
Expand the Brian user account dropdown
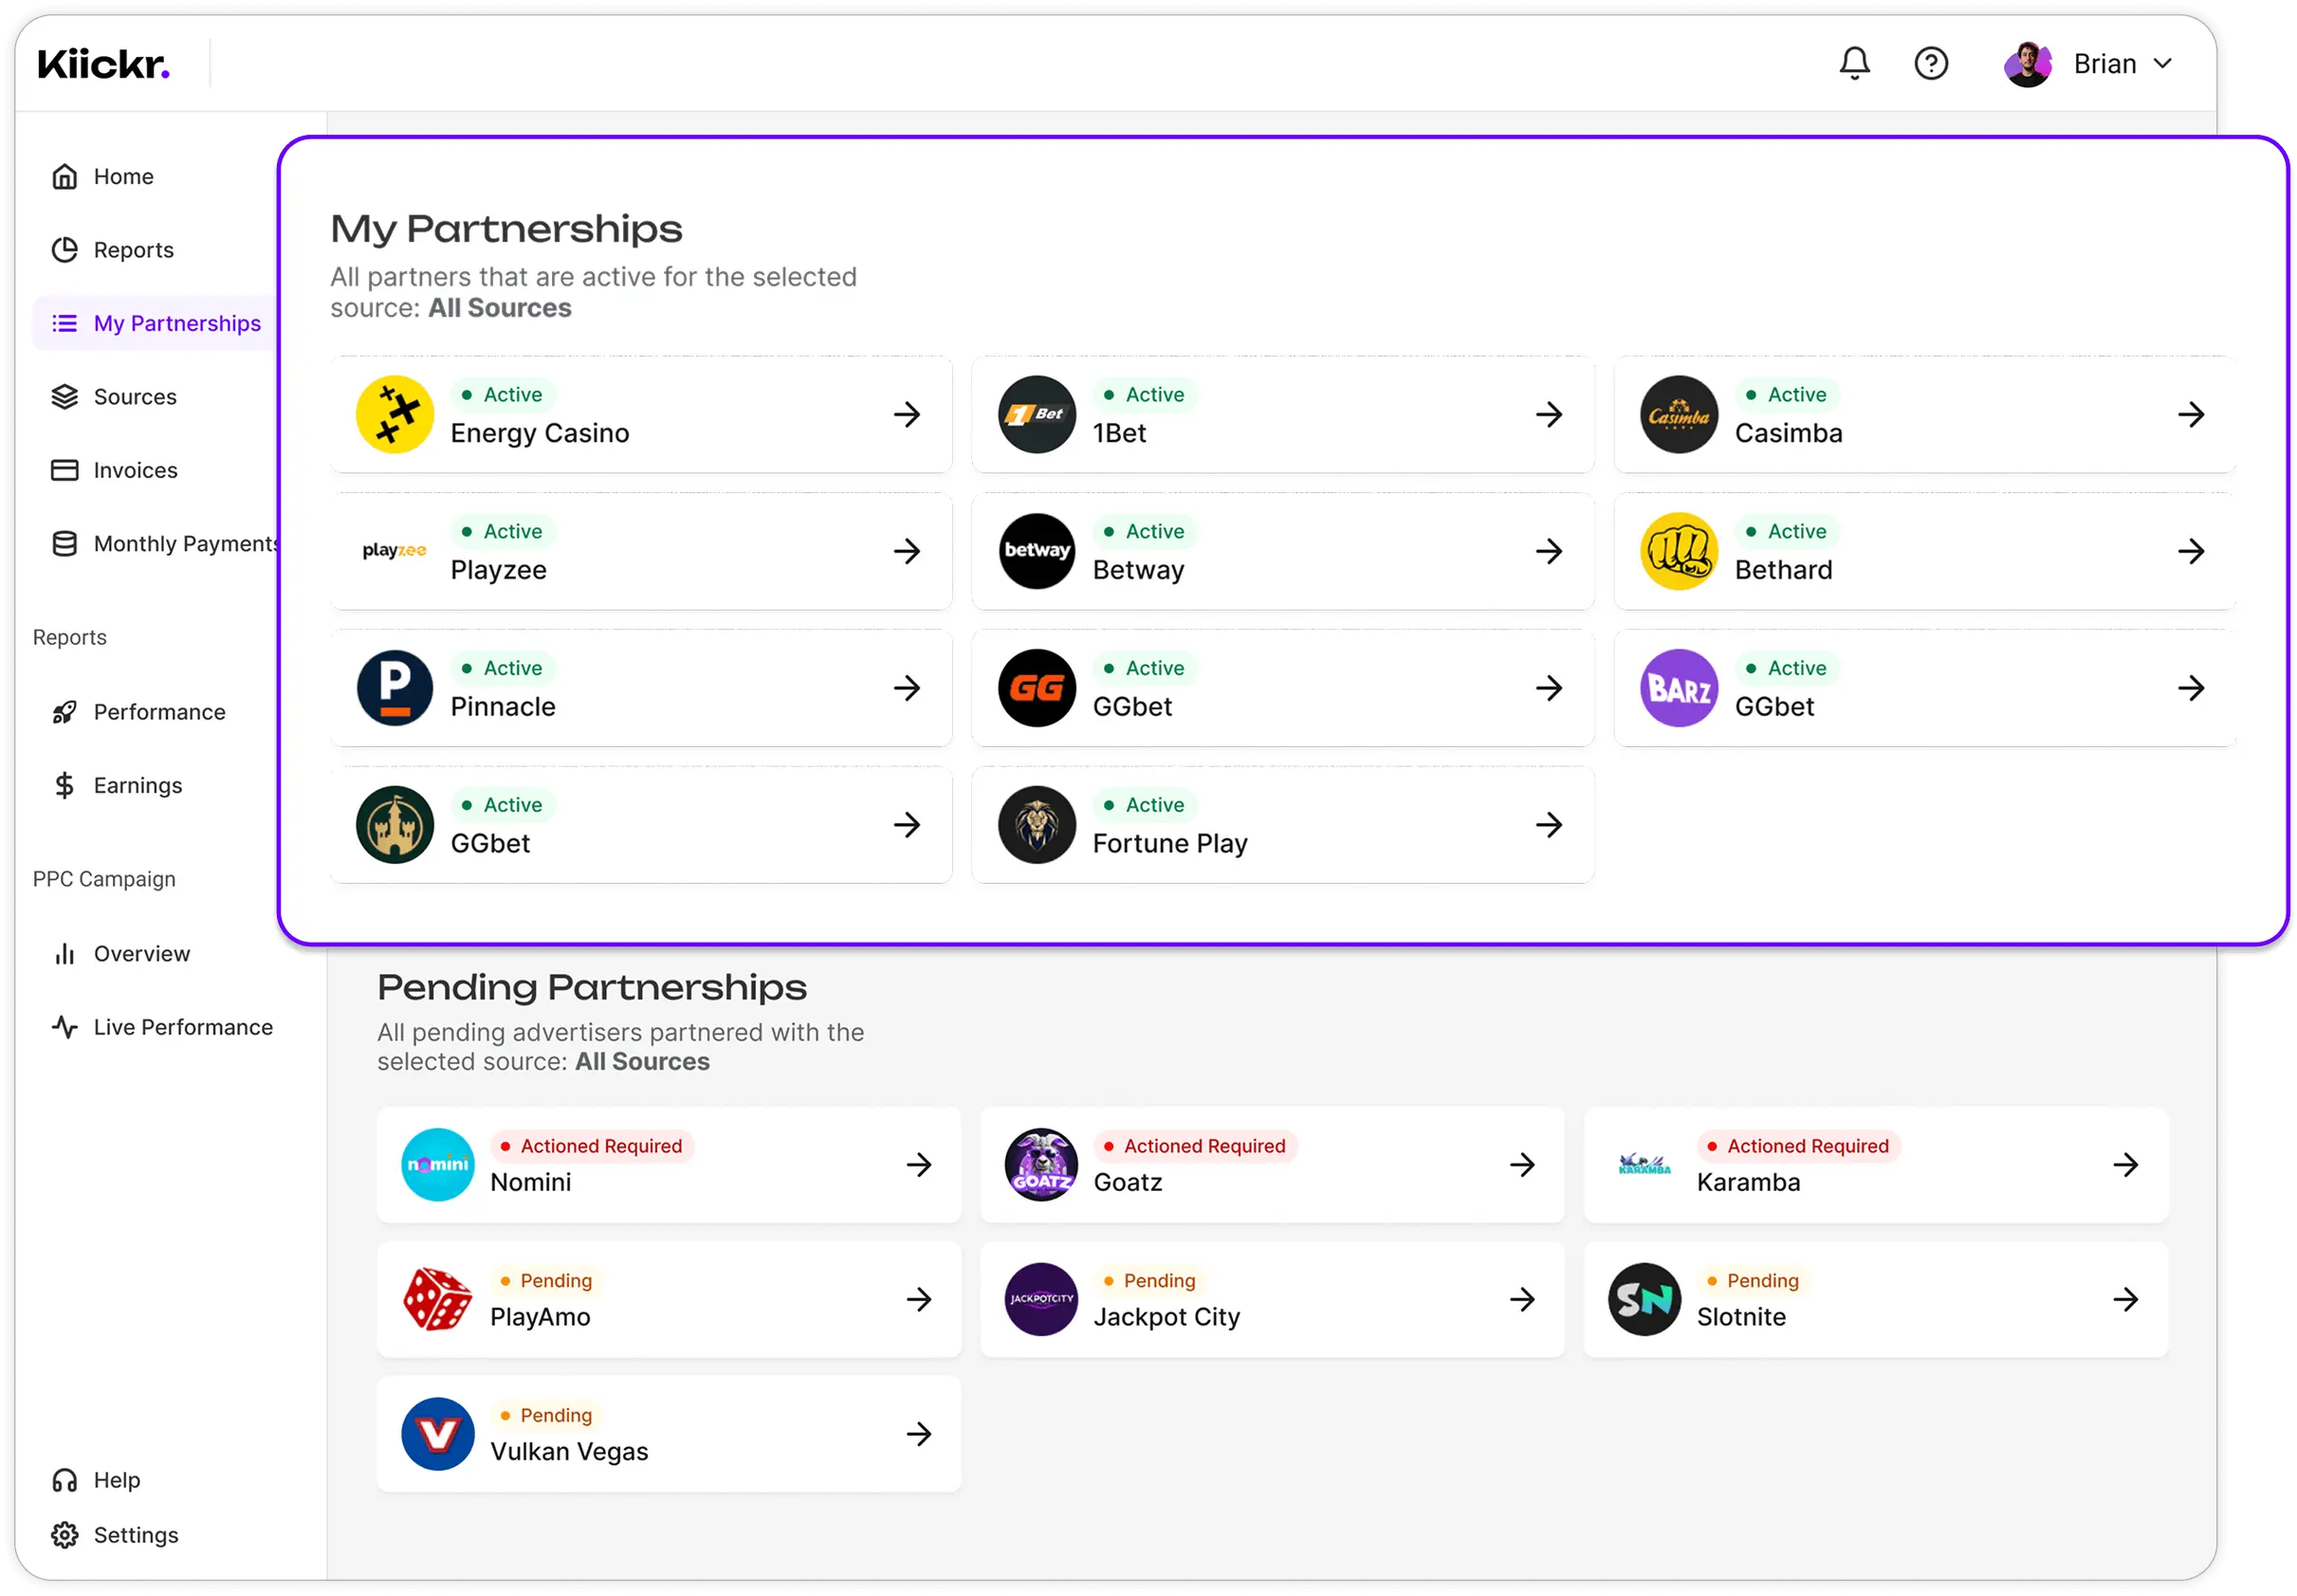(2162, 64)
